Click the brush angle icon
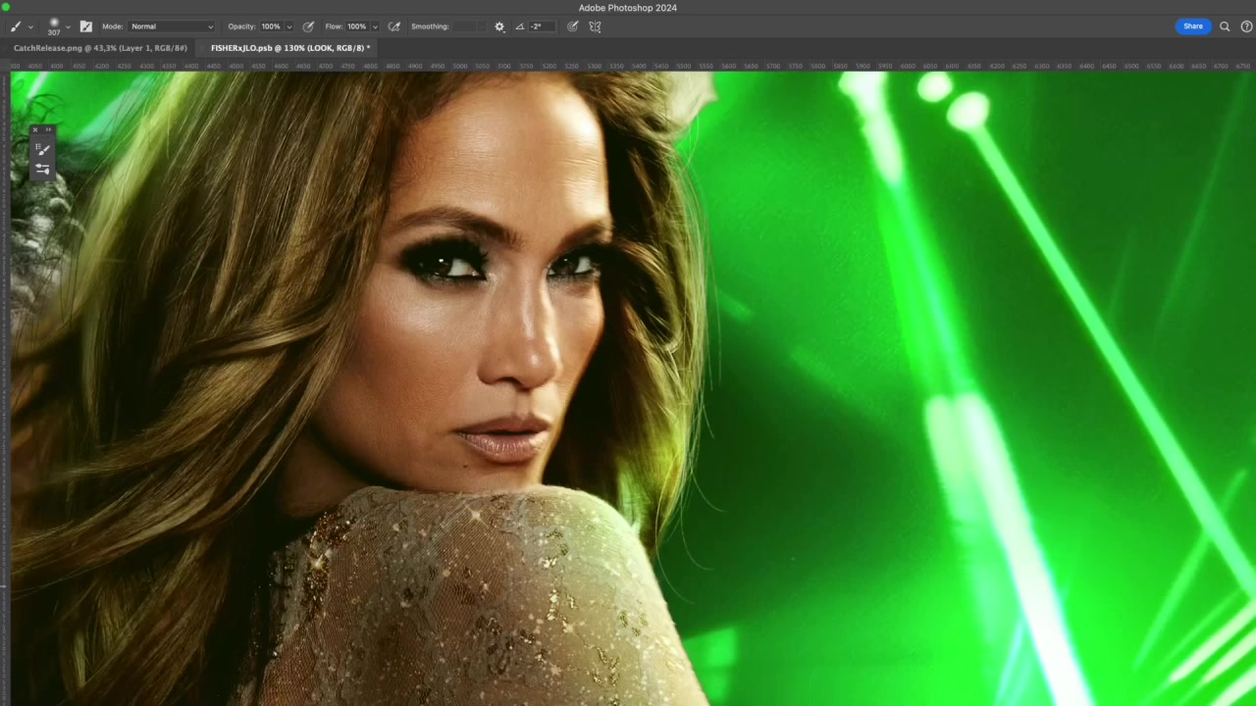This screenshot has width=1256, height=706. coord(520,26)
